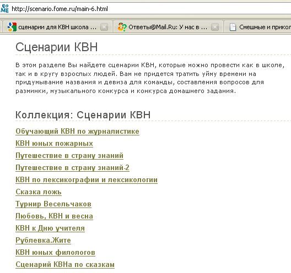Screen dimensions: 291x273
Task: Open 'Обучающий КВН по журналистике' link
Action: click(77, 131)
